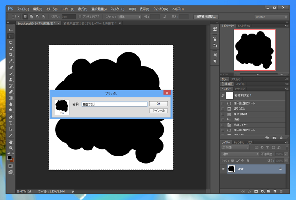
Task: Click foreground color swatch
Action: click(x=10, y=157)
